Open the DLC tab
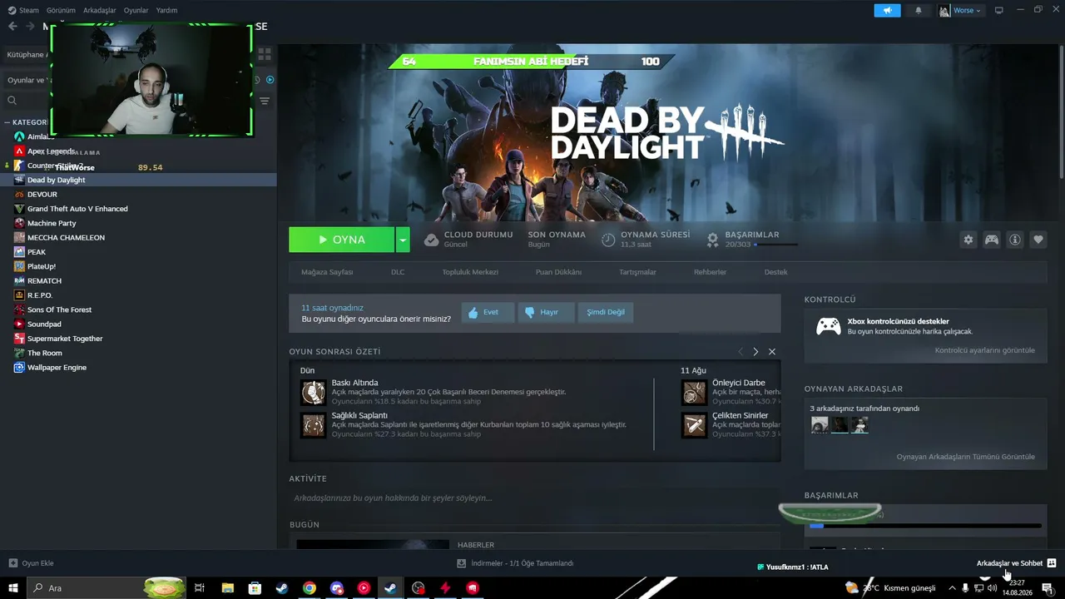The image size is (1065, 599). coord(398,272)
